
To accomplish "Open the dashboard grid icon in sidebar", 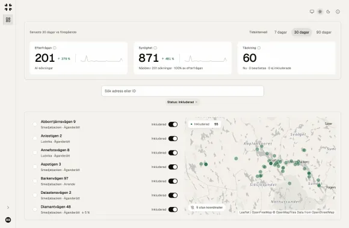I will click(8, 20).
